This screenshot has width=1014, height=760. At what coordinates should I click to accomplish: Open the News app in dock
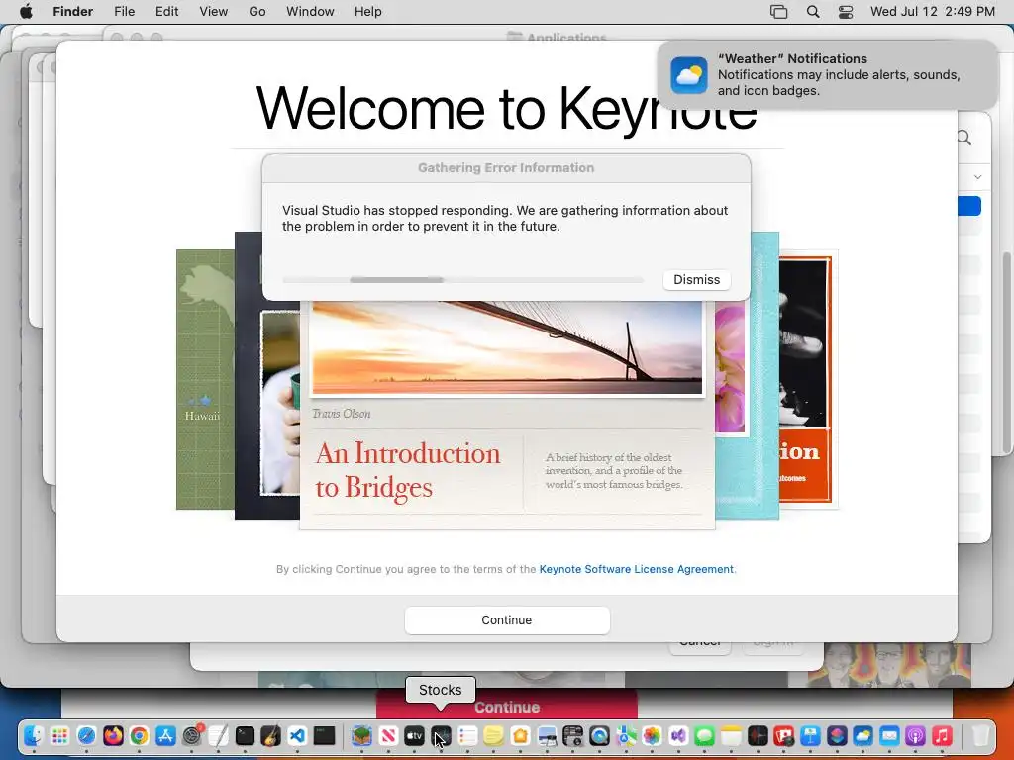388,735
